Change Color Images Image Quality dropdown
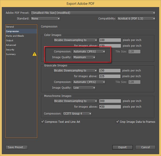 [x=84, y=57]
